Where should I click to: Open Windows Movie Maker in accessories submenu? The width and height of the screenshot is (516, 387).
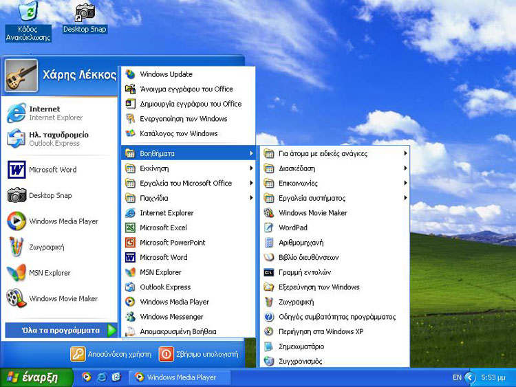coord(335,212)
